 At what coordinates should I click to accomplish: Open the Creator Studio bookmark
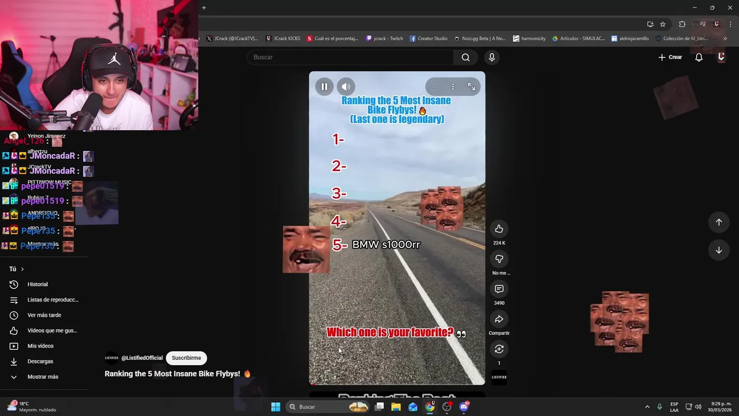[428, 39]
